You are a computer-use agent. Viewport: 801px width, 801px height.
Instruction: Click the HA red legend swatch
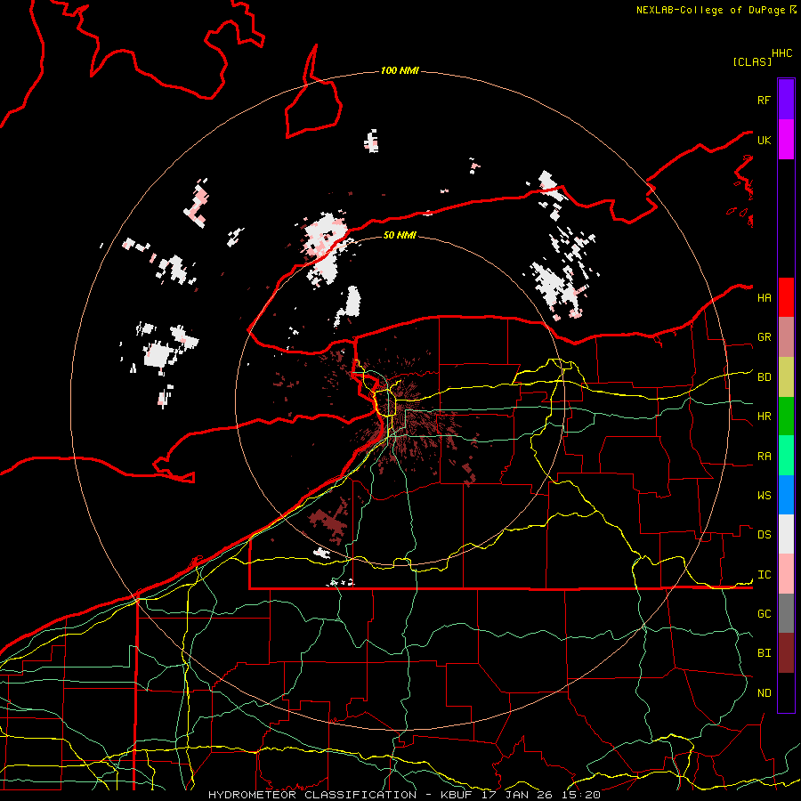786,297
